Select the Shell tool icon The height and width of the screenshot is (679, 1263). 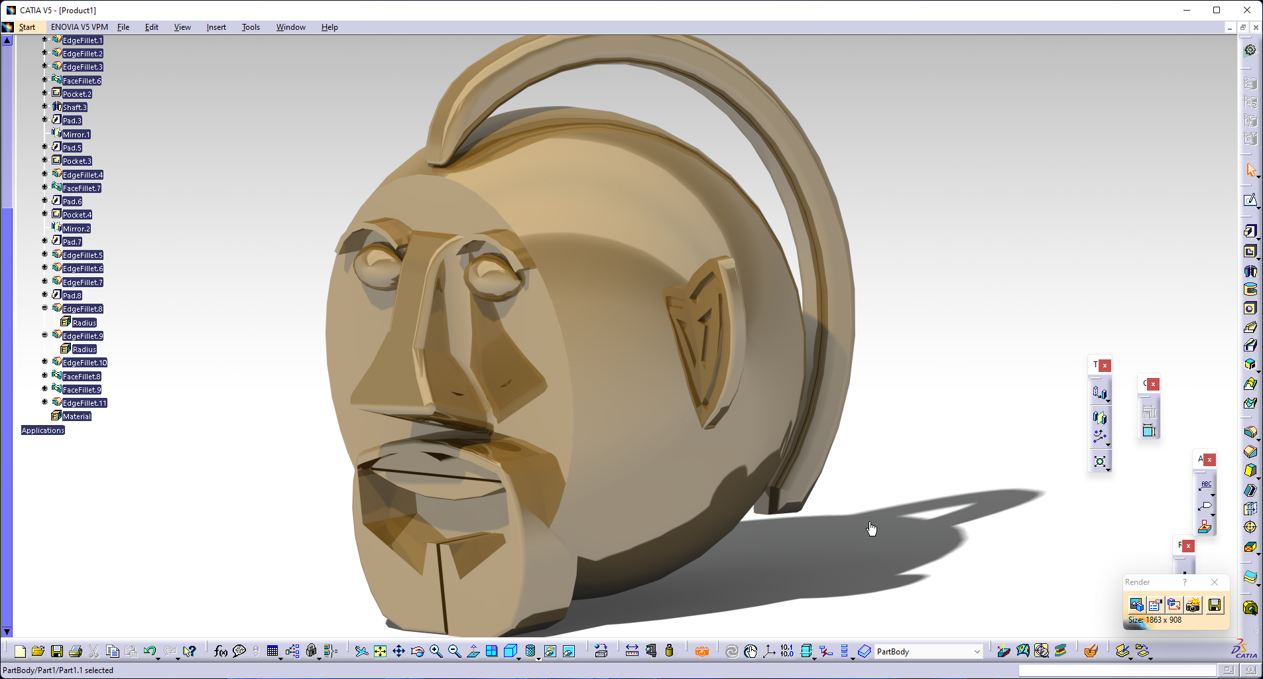coord(1250,490)
